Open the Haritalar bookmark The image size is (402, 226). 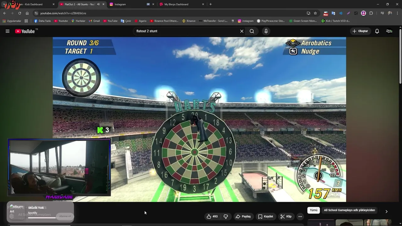click(x=78, y=21)
